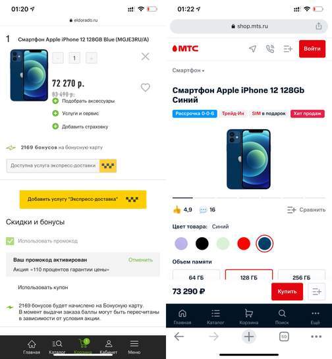This screenshot has width=332, height=359.
Task: Open Поиск search in MTS bottom bar
Action: 282,317
